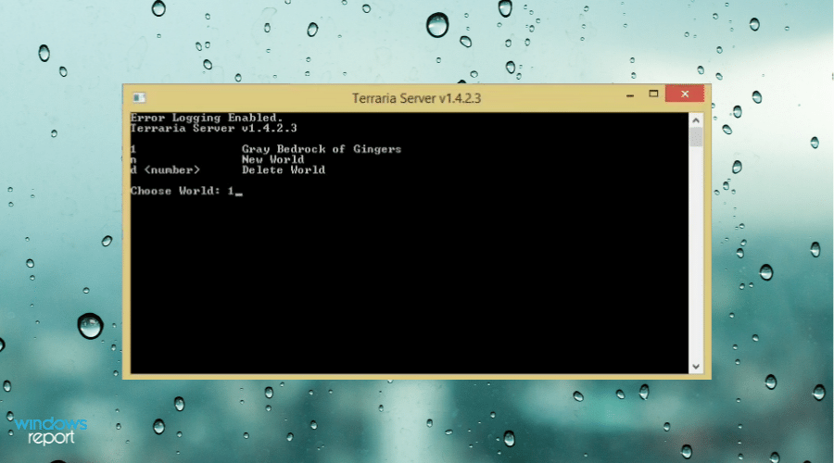Click the scrollbar down arrow
The height and width of the screenshot is (463, 834).
(696, 367)
